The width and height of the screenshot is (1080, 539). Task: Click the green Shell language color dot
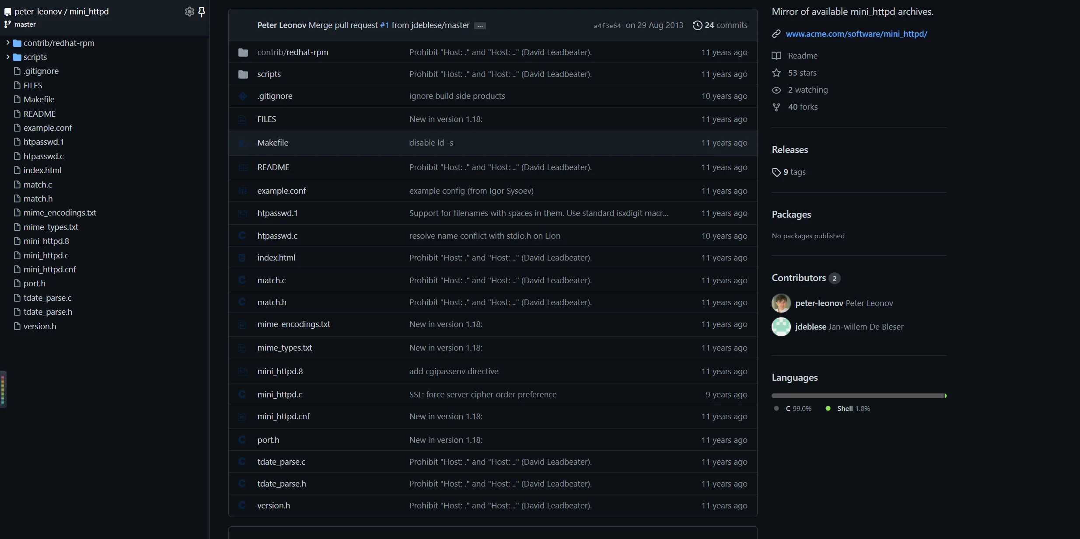point(828,408)
